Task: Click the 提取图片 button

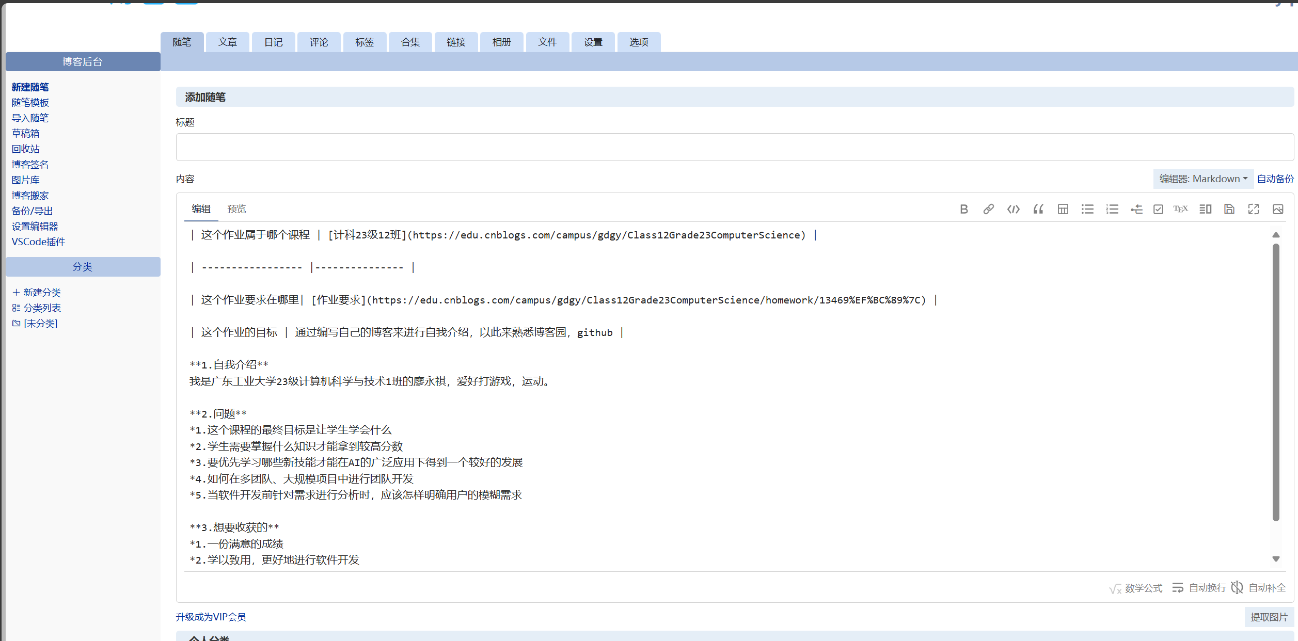Action: click(x=1269, y=617)
